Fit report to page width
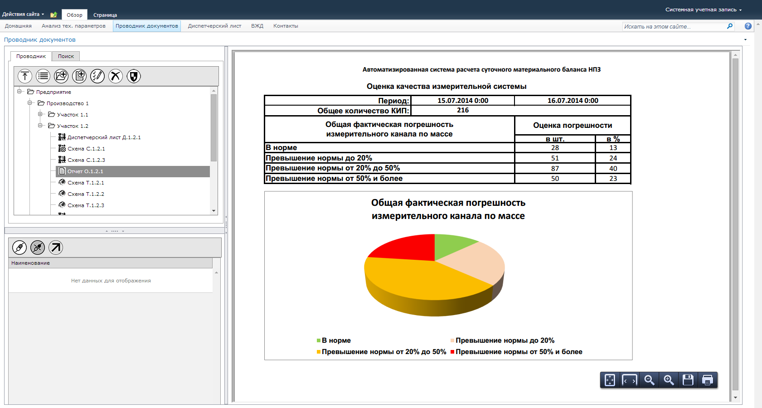762x408 pixels. (630, 380)
